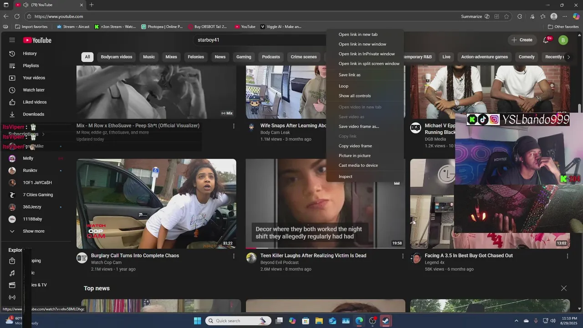This screenshot has height=328, width=583.
Task: Open Liked videos in the sidebar
Action: coord(35,102)
